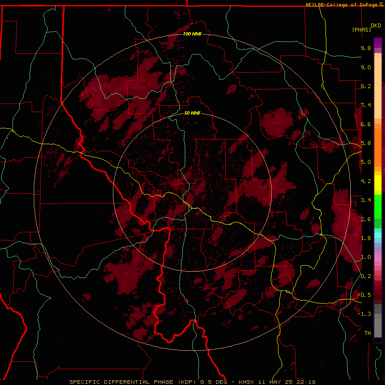Click the 2.6 value on the color scale

pos(366,219)
